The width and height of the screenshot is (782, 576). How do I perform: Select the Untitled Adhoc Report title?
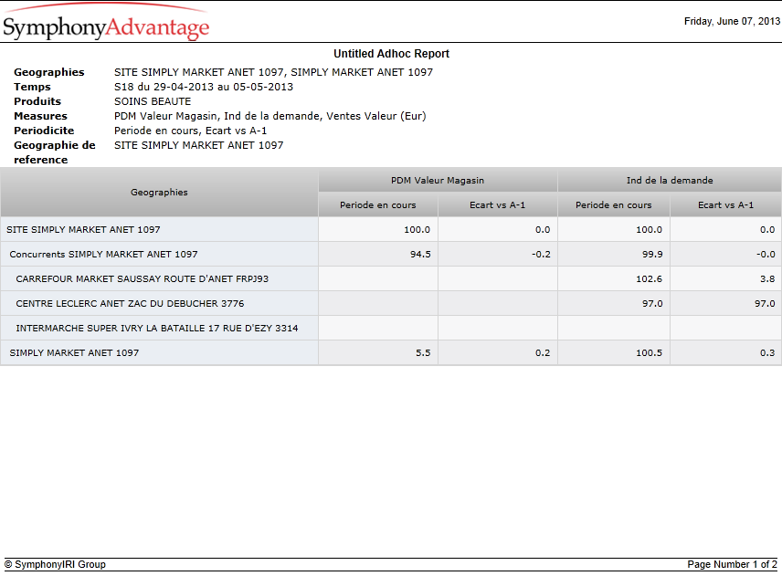tap(391, 53)
